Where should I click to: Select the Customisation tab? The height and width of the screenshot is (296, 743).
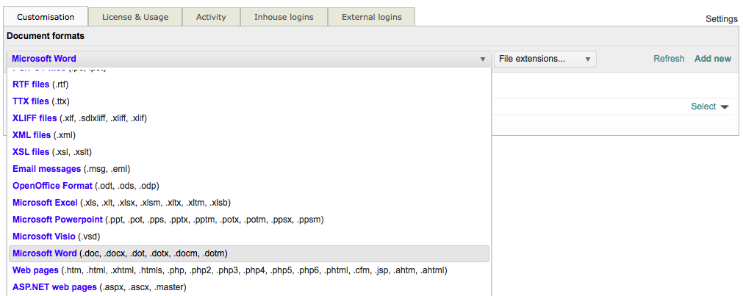[x=46, y=17]
